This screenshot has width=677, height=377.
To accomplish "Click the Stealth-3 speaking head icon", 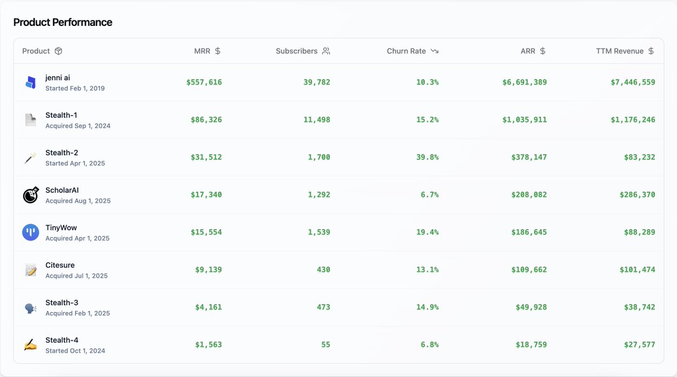I will coord(30,308).
